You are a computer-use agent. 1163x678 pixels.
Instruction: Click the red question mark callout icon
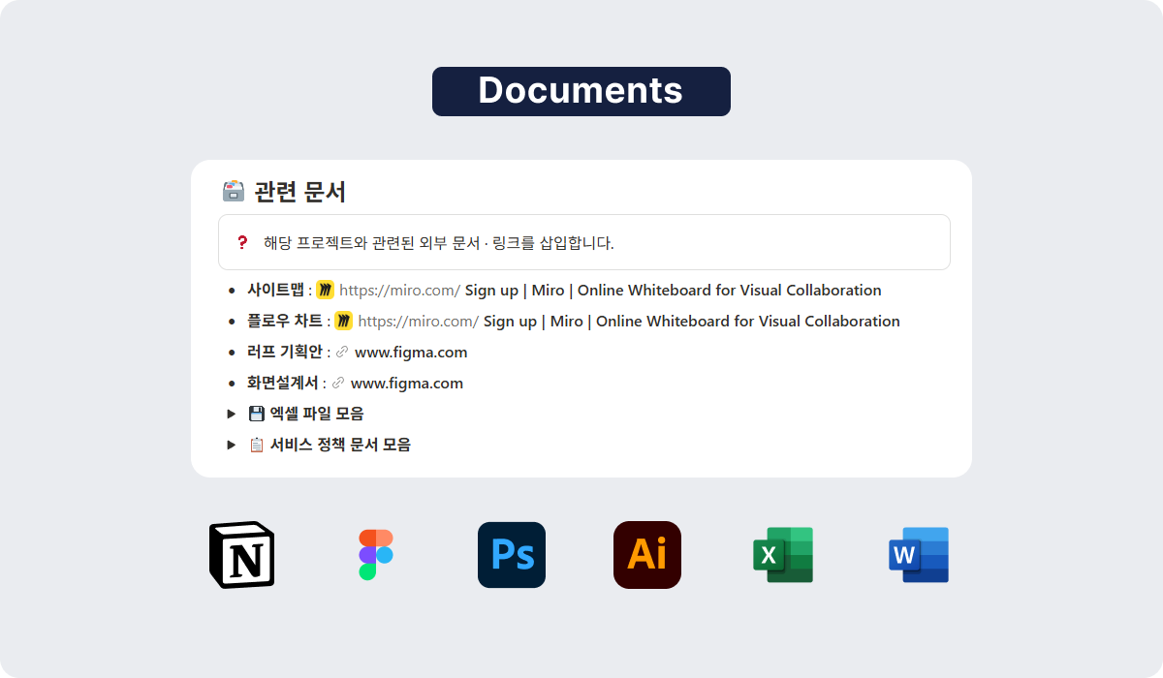[x=242, y=242]
